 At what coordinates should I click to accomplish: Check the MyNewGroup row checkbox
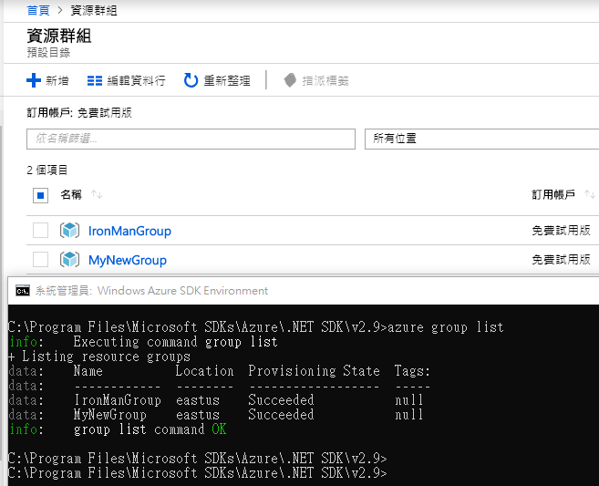click(x=40, y=260)
